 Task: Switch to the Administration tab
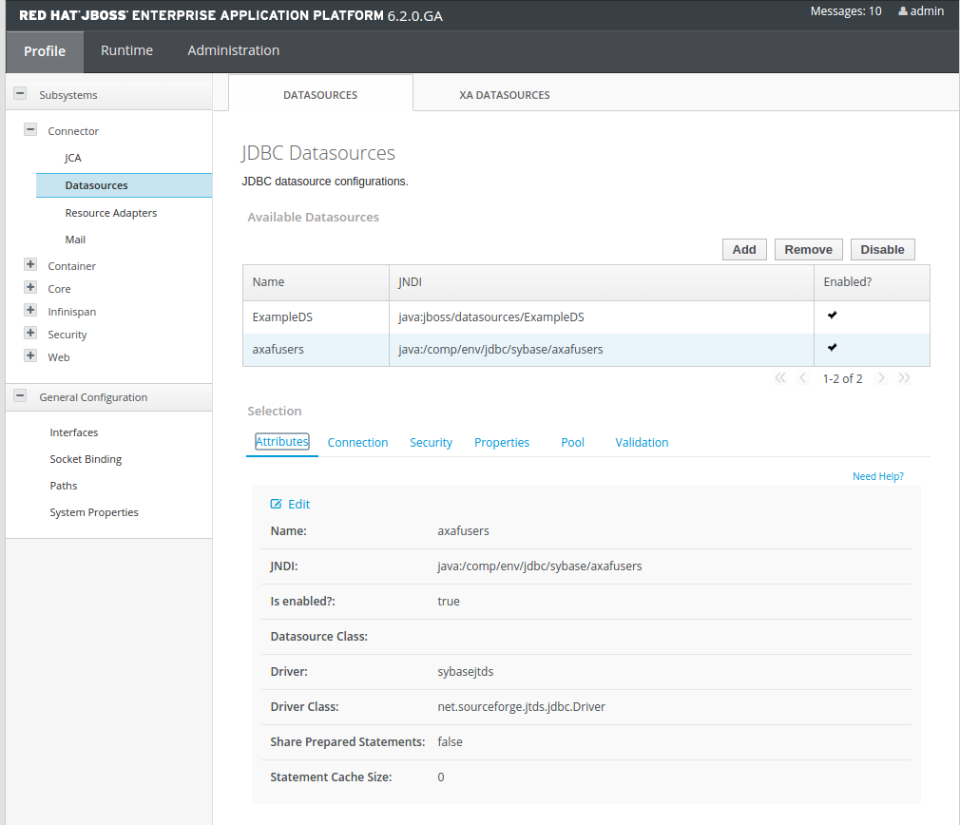(233, 50)
